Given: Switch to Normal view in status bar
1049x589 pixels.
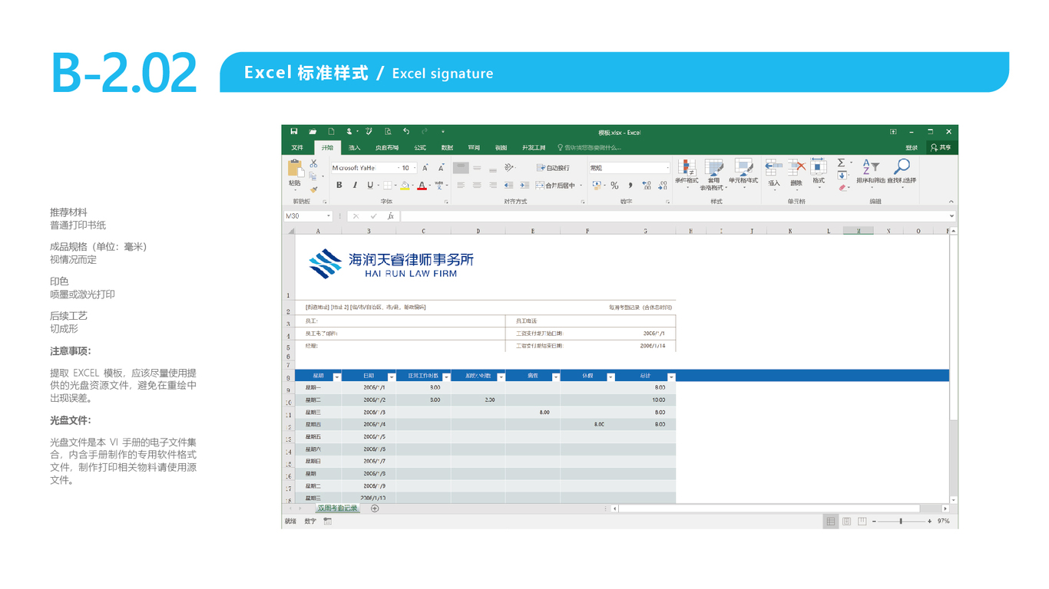Looking at the screenshot, I should point(831,522).
